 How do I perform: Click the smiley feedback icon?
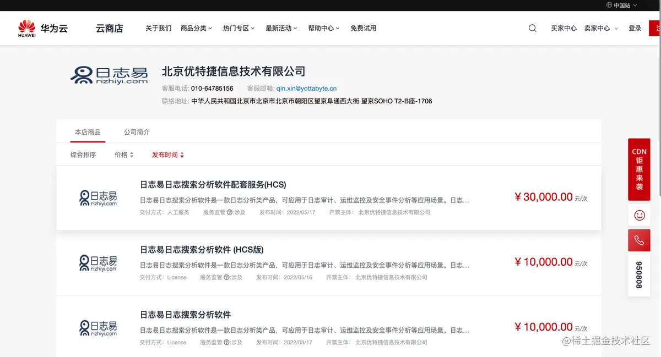tap(639, 215)
